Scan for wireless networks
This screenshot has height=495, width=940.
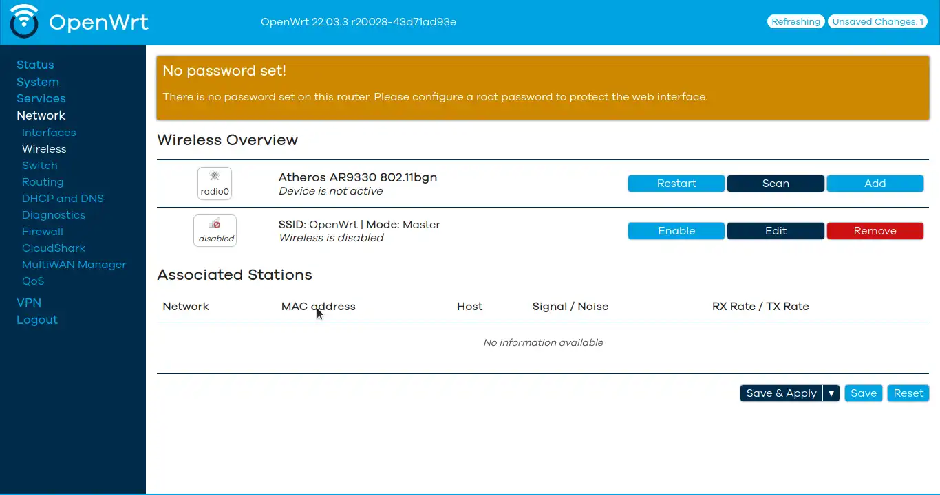(x=776, y=183)
